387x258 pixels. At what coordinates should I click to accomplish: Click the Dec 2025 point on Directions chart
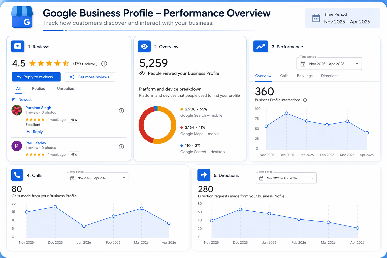click(x=240, y=209)
